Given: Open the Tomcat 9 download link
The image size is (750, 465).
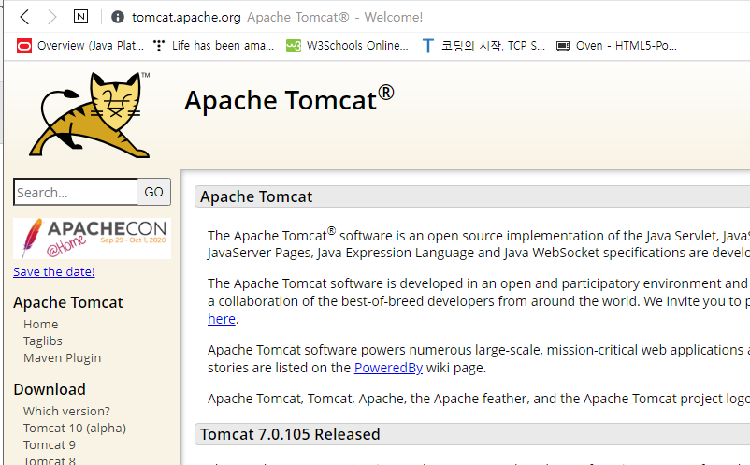Looking at the screenshot, I should [x=50, y=445].
